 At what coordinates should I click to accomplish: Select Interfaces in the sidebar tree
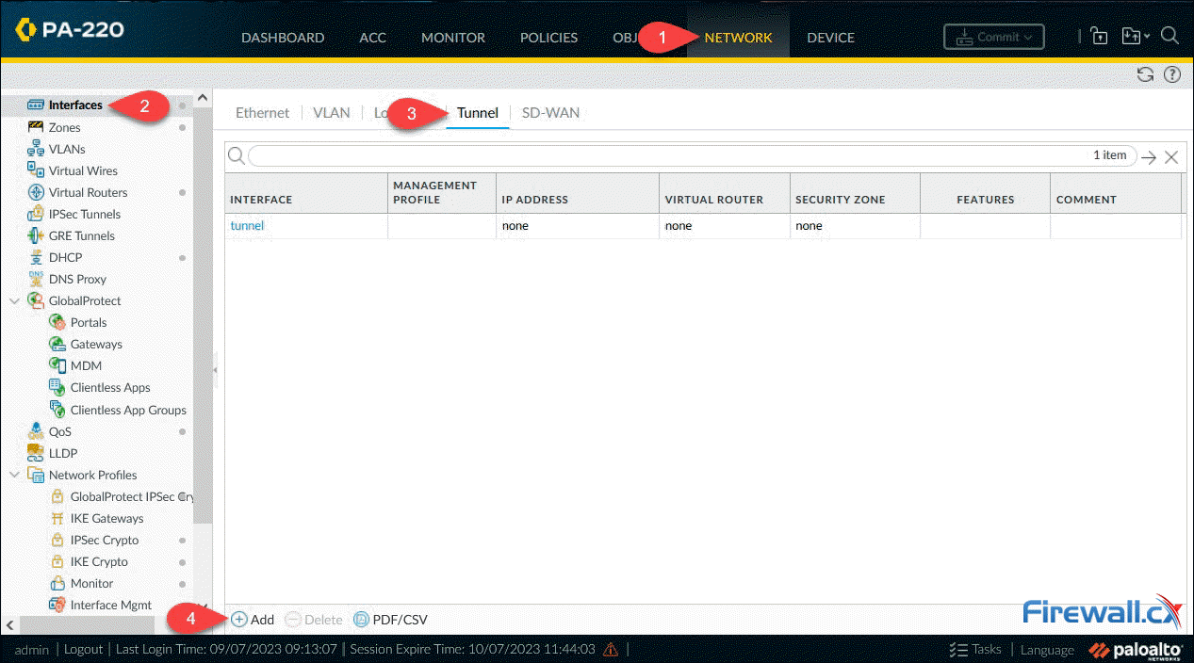tap(75, 105)
